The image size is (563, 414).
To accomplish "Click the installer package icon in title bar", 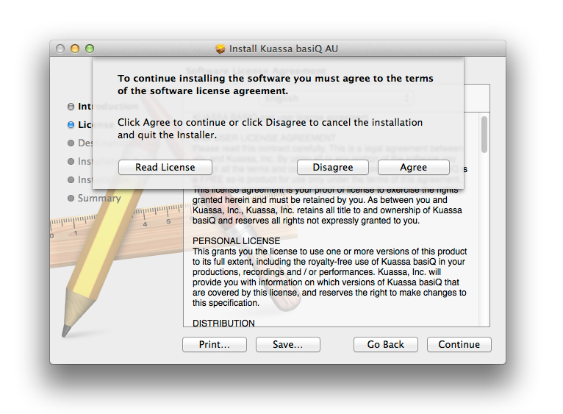I will coord(220,49).
